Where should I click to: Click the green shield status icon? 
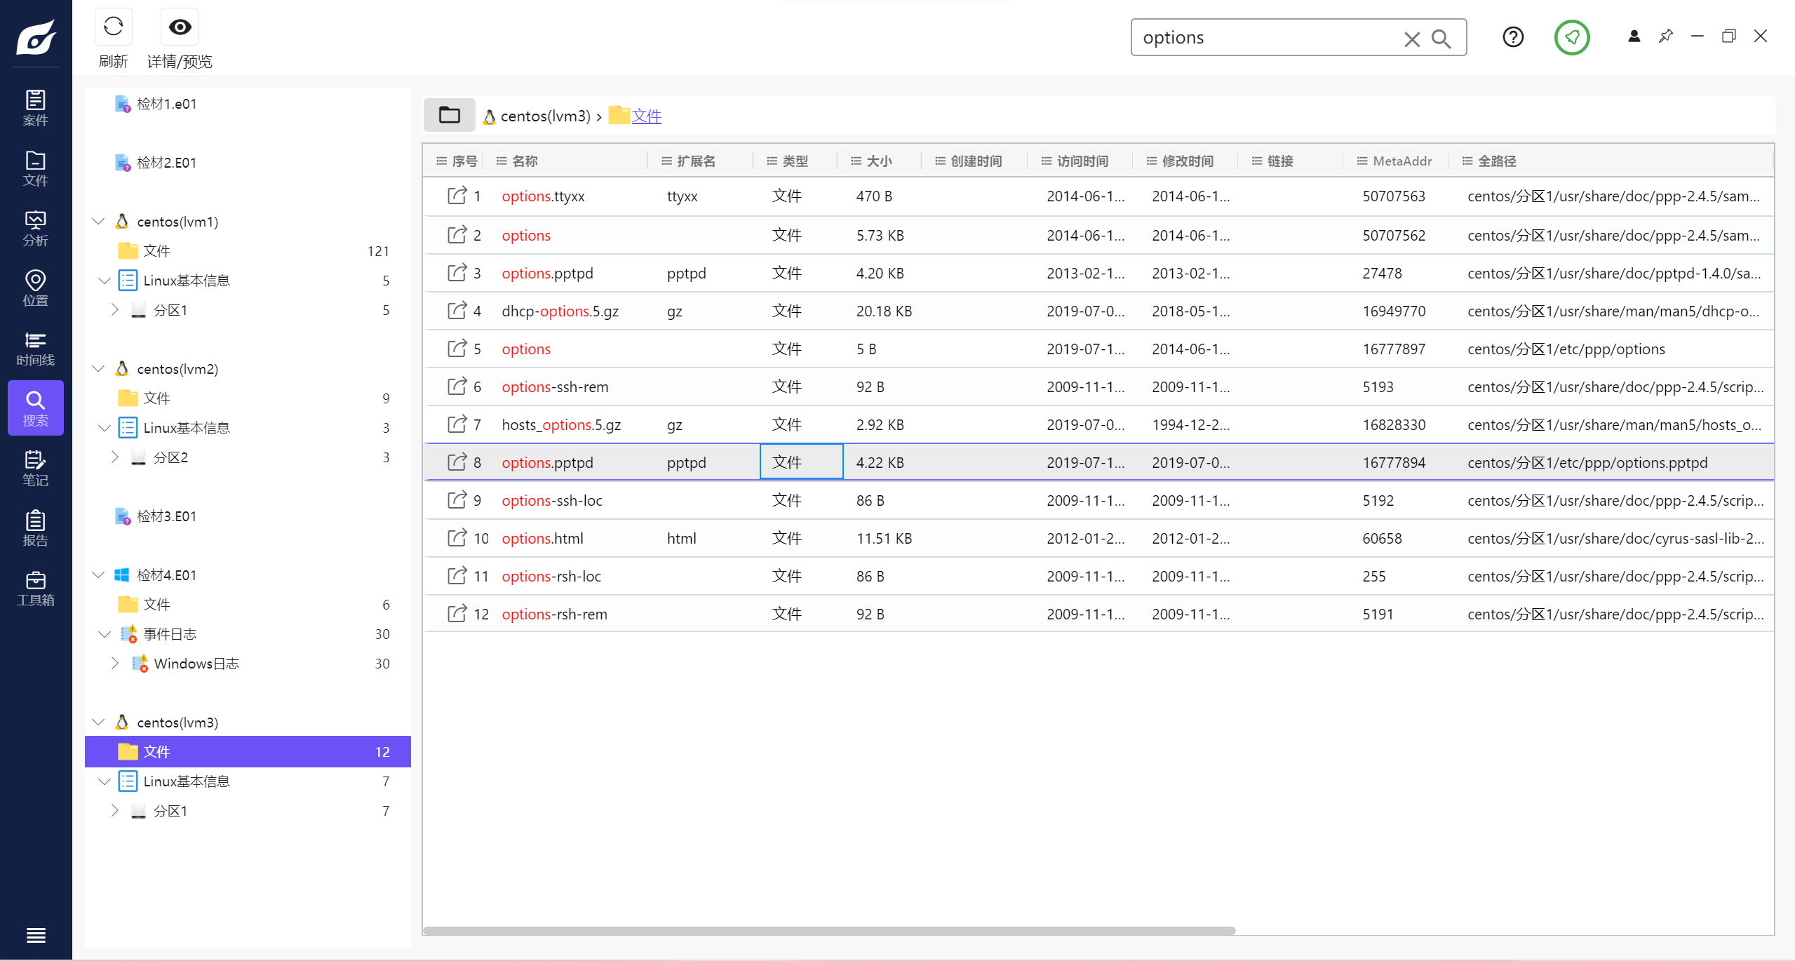pos(1572,37)
